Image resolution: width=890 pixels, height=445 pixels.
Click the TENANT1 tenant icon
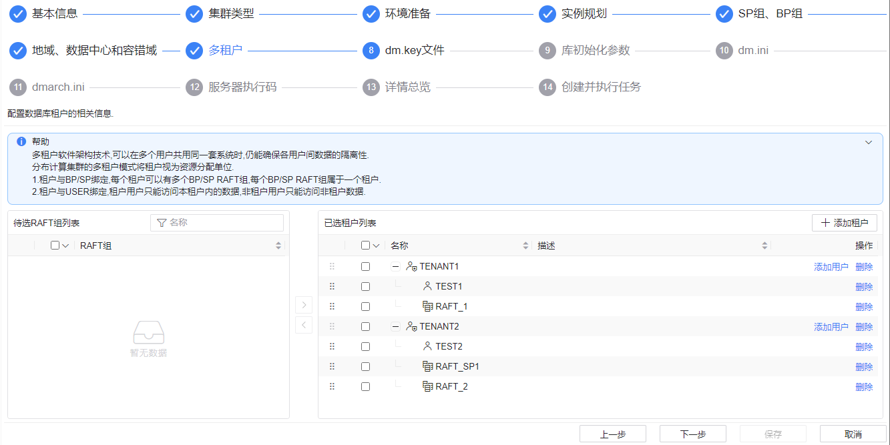(x=411, y=266)
